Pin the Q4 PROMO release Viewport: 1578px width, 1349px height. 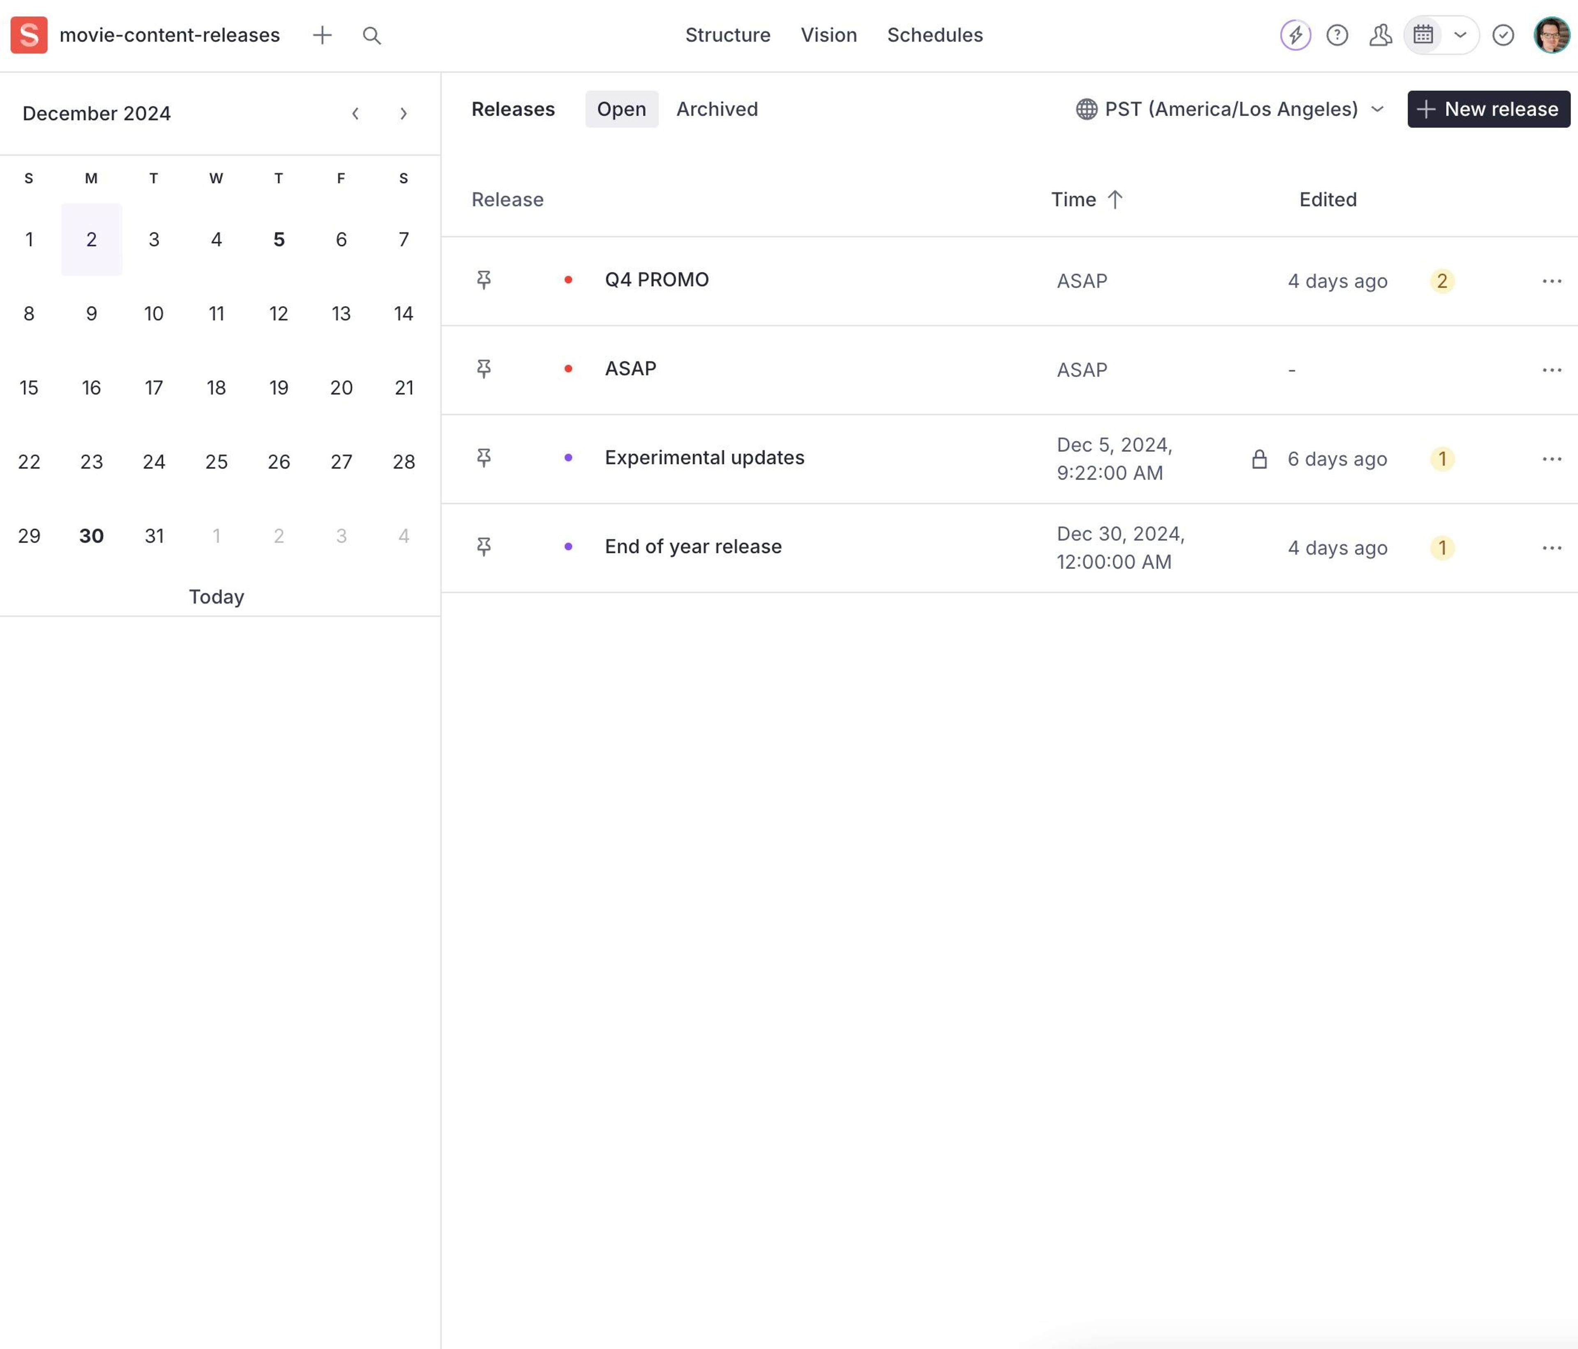click(x=484, y=280)
